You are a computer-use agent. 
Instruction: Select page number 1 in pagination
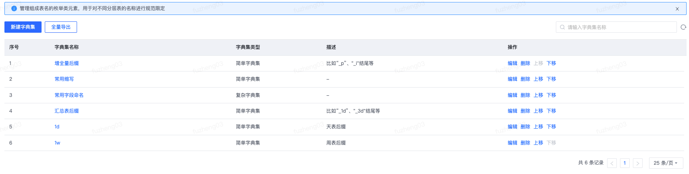tap(625, 163)
